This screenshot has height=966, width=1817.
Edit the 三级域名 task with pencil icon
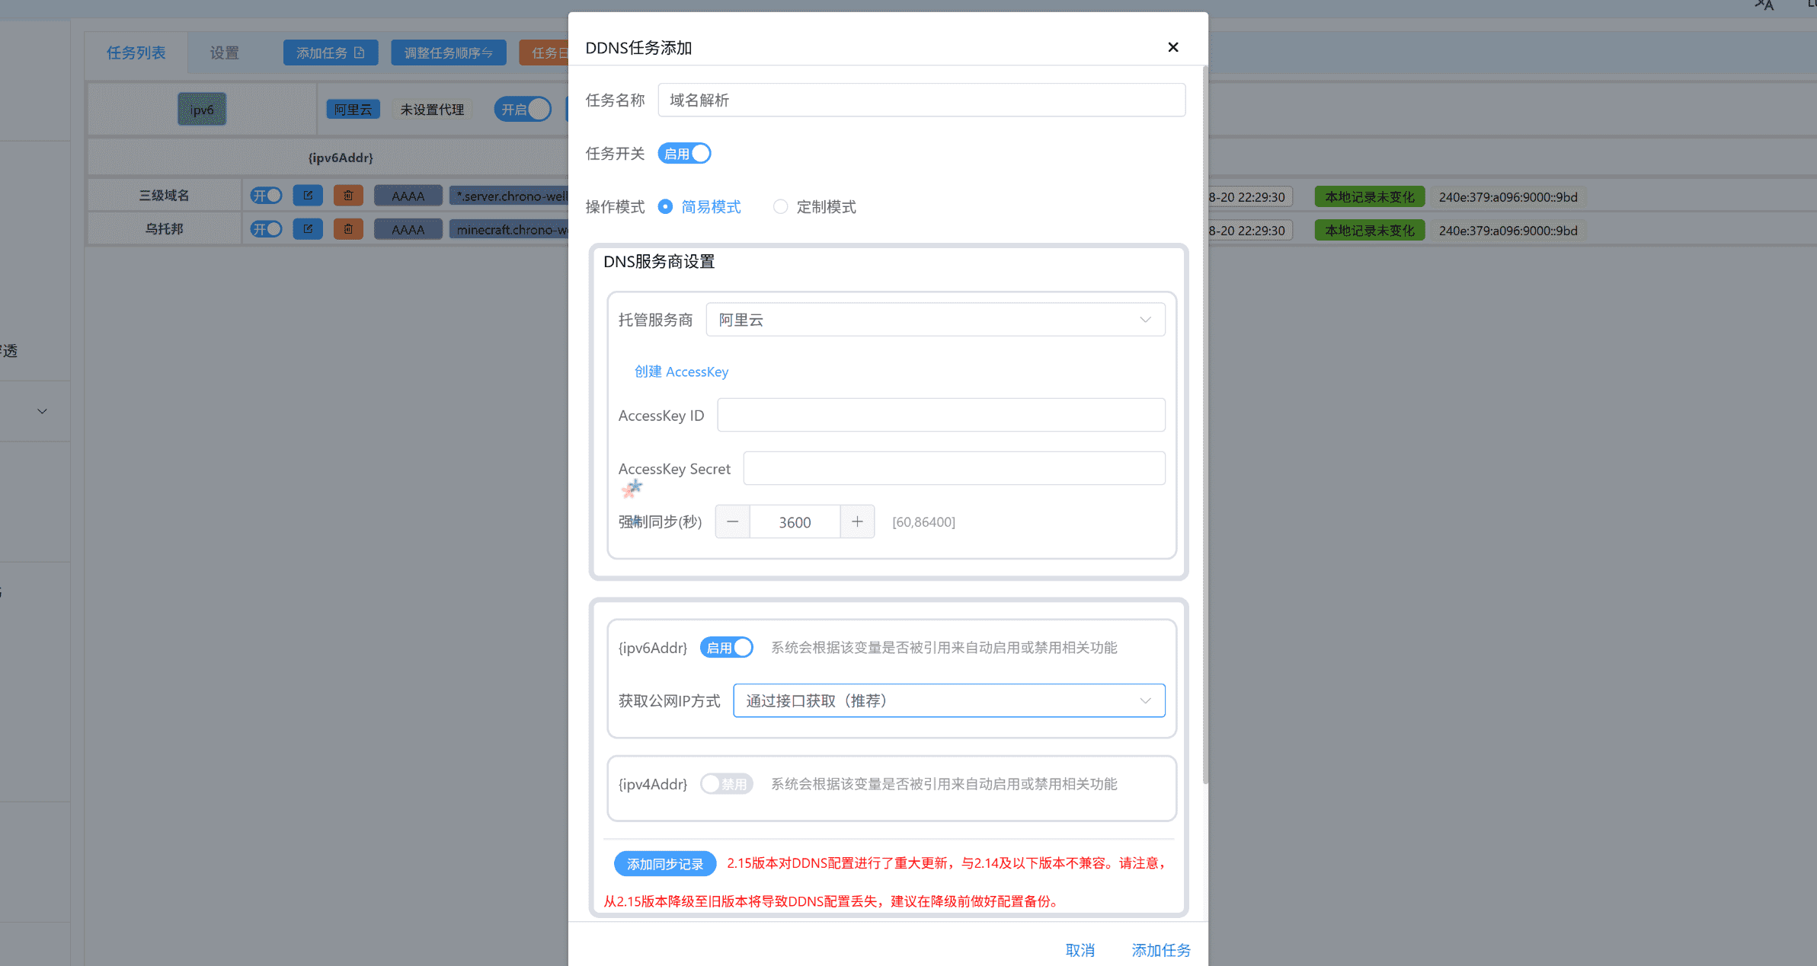(308, 196)
